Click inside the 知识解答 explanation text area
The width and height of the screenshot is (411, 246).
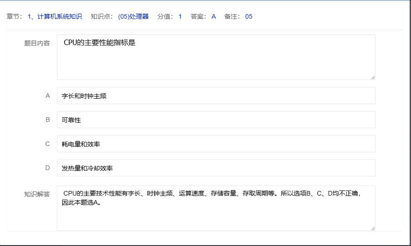(x=216, y=208)
